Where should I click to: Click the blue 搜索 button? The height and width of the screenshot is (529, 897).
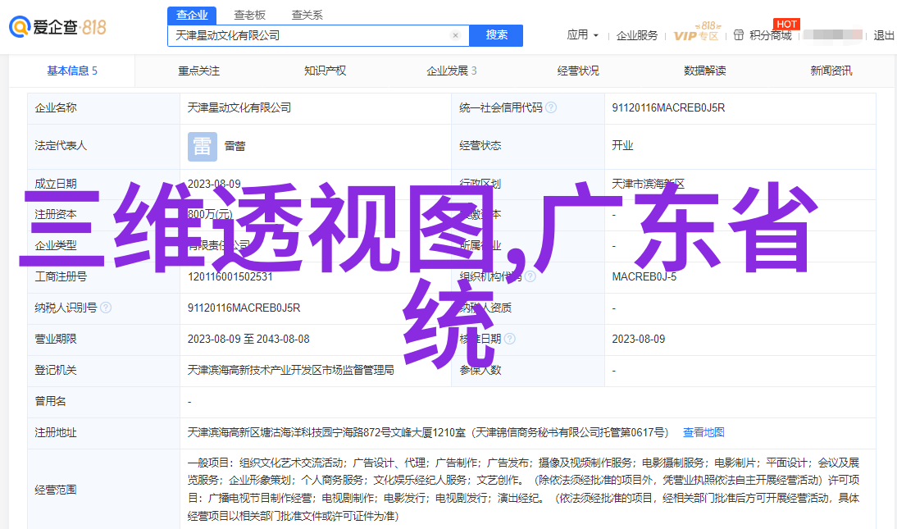496,35
